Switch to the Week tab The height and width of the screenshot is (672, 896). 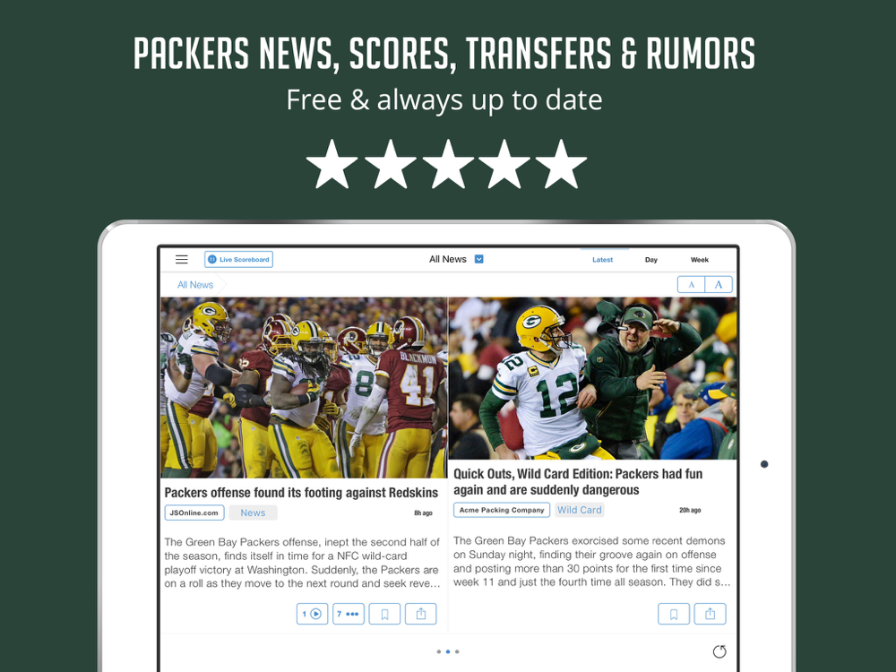(x=700, y=260)
